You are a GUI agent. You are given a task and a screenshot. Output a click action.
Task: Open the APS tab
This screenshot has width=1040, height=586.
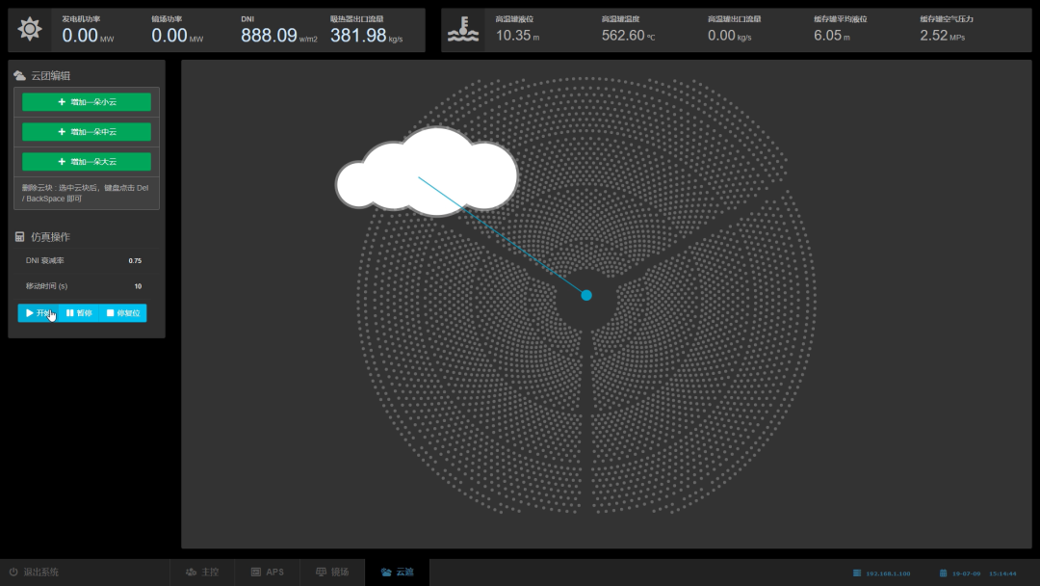[268, 573]
